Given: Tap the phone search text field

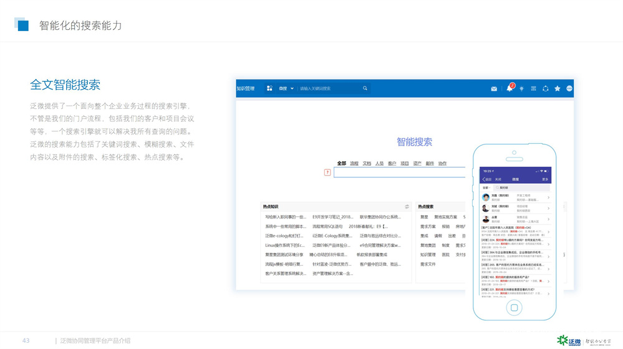Looking at the screenshot, I should coord(521,187).
